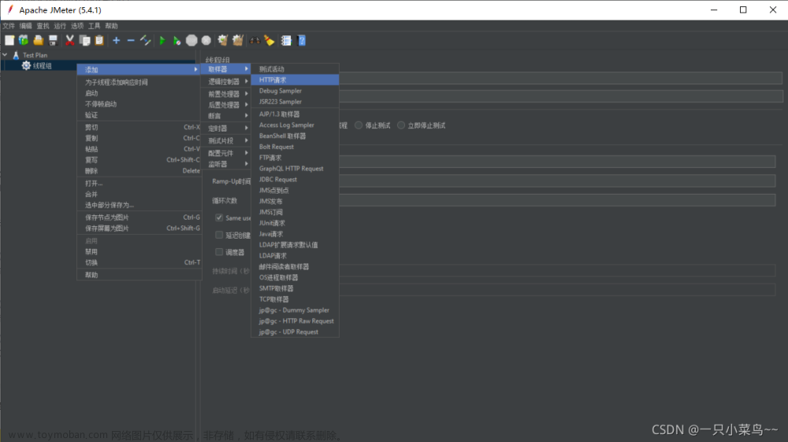Toggle the Same user checkbox
The height and width of the screenshot is (442, 788).
(219, 217)
